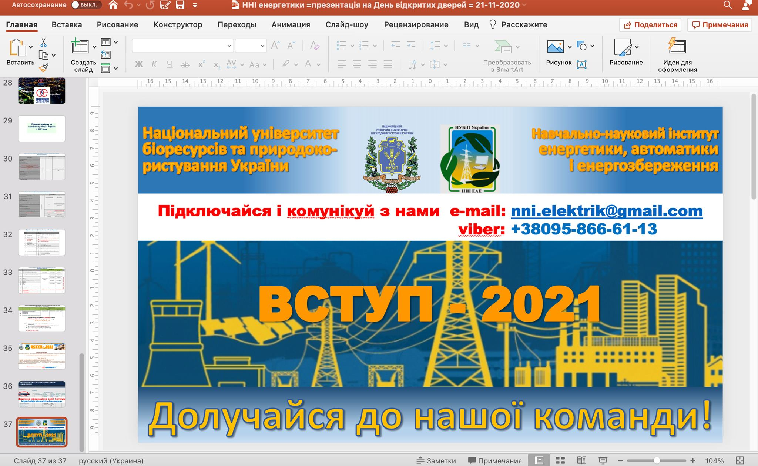The height and width of the screenshot is (466, 758).
Task: Select the Format Painter brush icon
Action: point(44,67)
